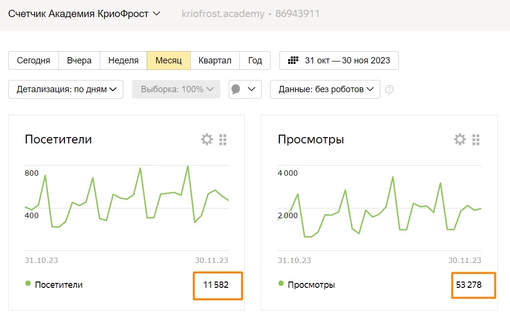Select the Вчера period tab
Image resolution: width=510 pixels, height=321 pixels.
pos(79,60)
